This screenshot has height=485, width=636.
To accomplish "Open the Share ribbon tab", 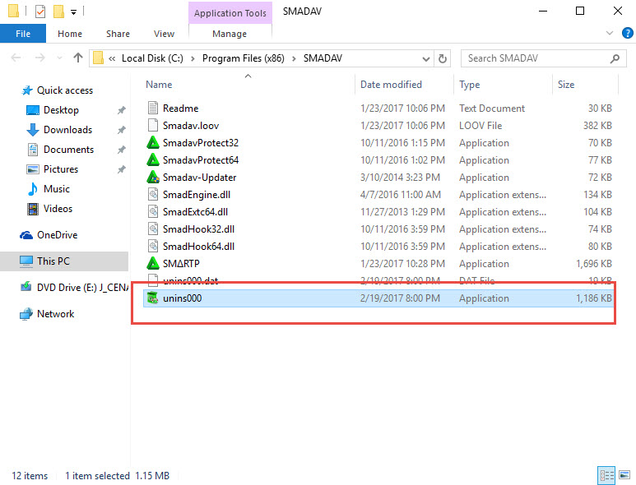I will coord(118,34).
